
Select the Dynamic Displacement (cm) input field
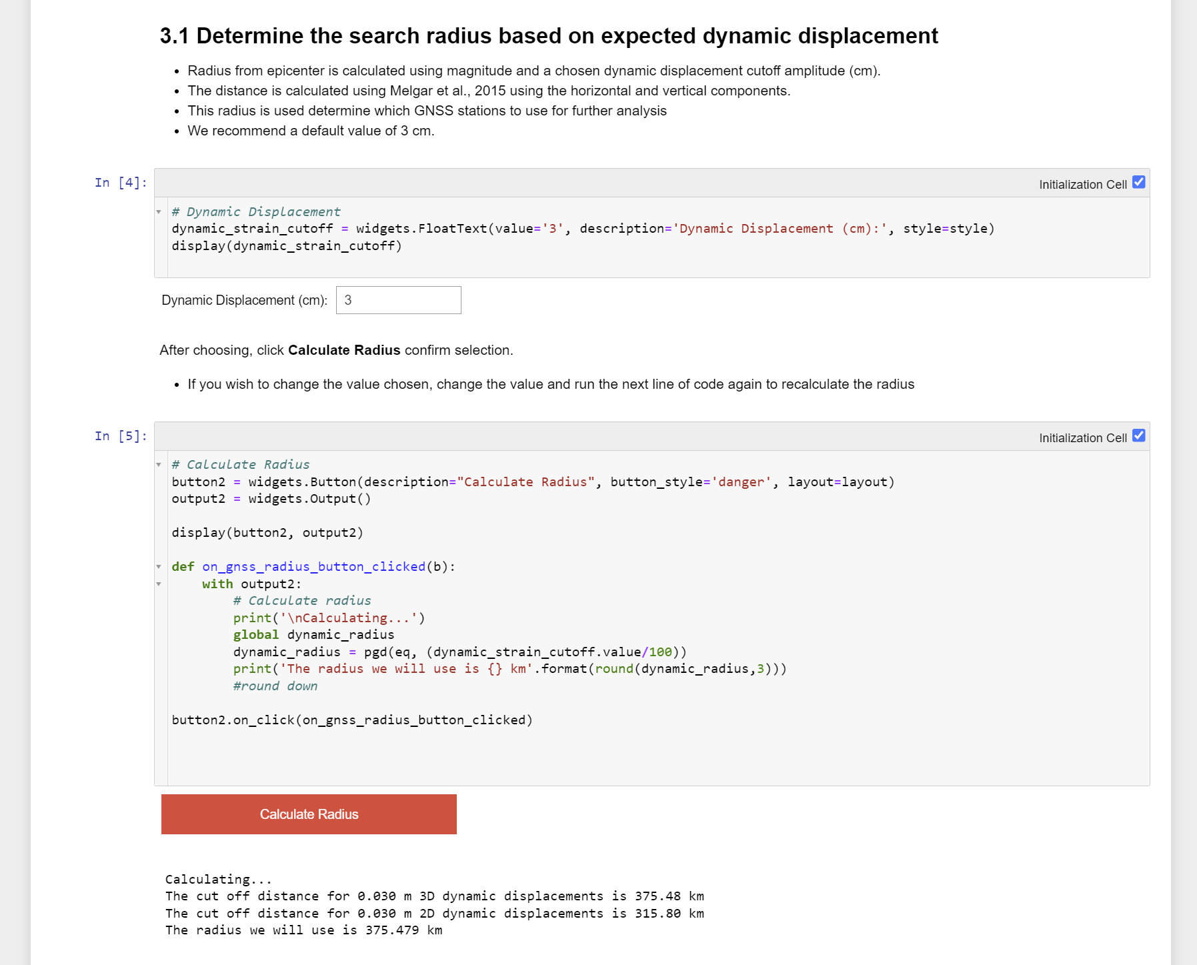(398, 300)
